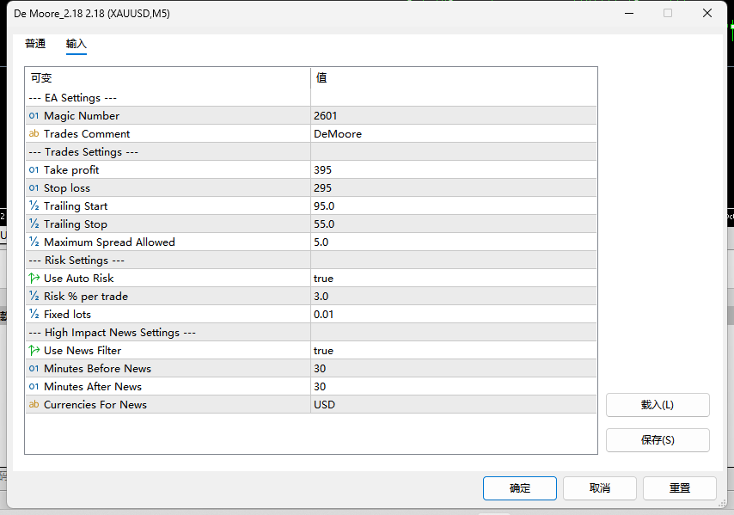Screen dimensions: 734x515
Task: Click the boolean arrow icon beside Use Auto Risk
Action: 34,278
